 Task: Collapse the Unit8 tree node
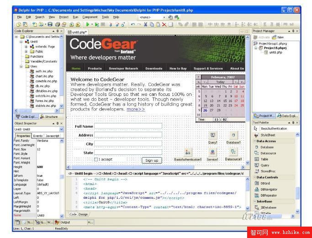tap(21, 42)
